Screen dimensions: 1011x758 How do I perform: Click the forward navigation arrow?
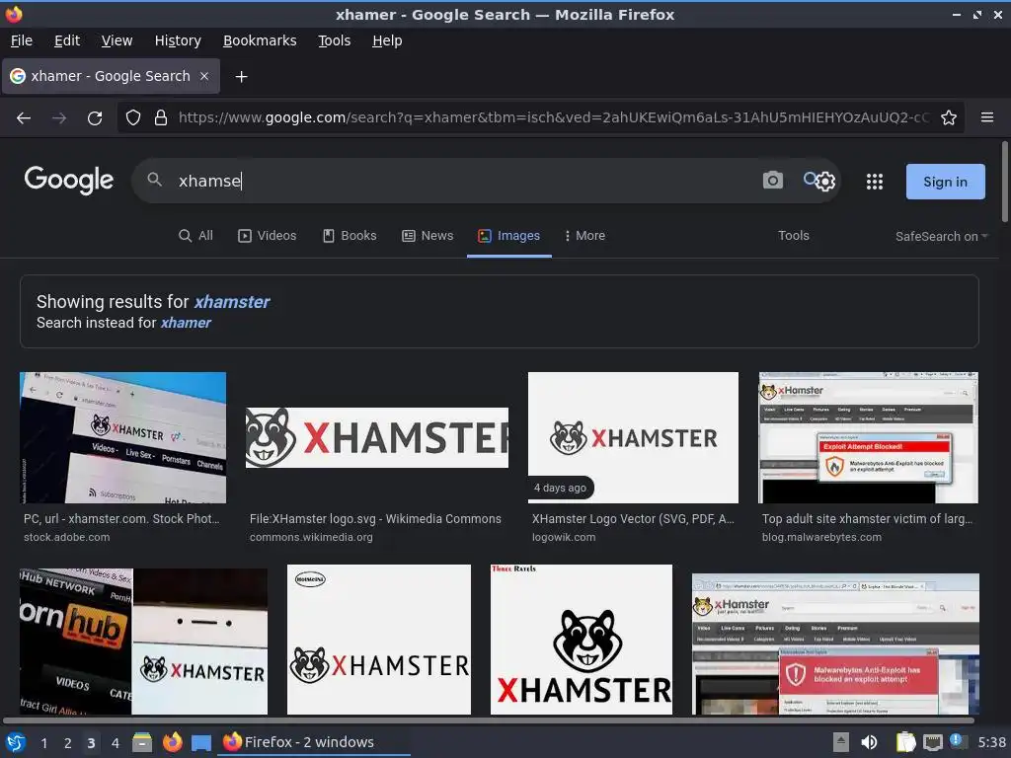(x=59, y=118)
